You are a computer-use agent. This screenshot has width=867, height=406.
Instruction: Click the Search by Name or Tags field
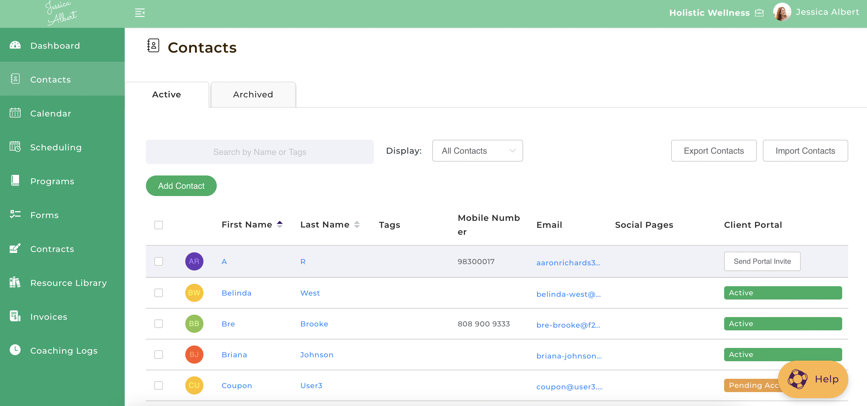(259, 152)
